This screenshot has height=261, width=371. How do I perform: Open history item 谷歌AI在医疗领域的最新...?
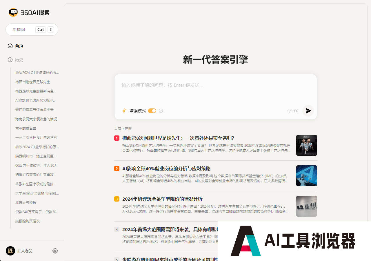click(x=36, y=184)
